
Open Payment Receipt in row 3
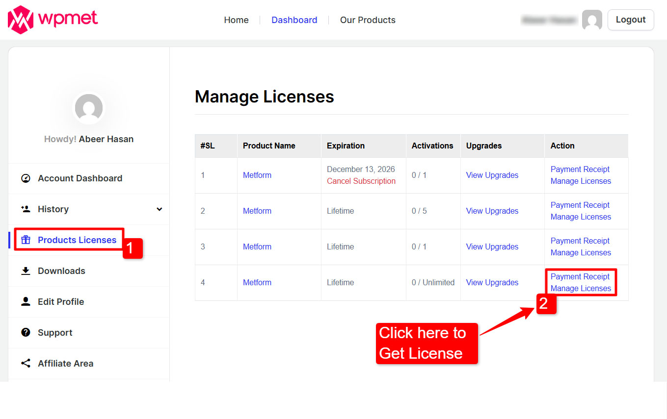580,241
